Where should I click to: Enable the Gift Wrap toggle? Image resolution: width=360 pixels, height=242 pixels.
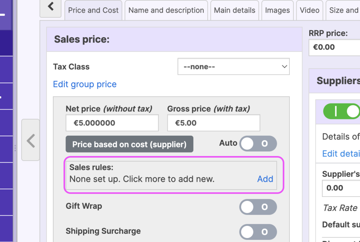[x=258, y=207]
